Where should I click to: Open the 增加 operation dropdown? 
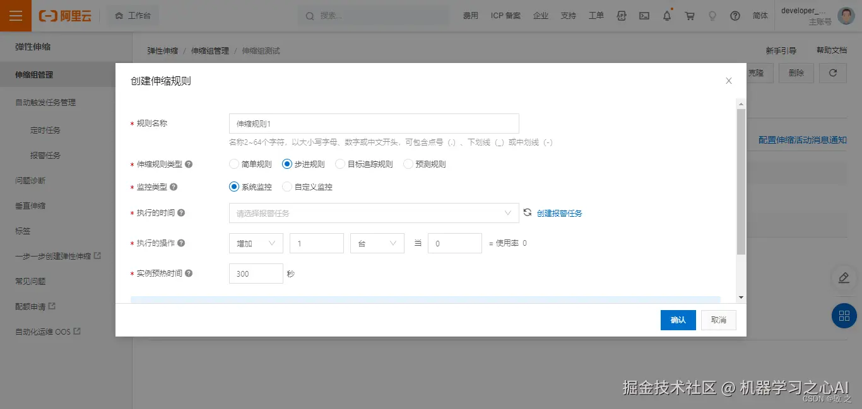click(256, 243)
